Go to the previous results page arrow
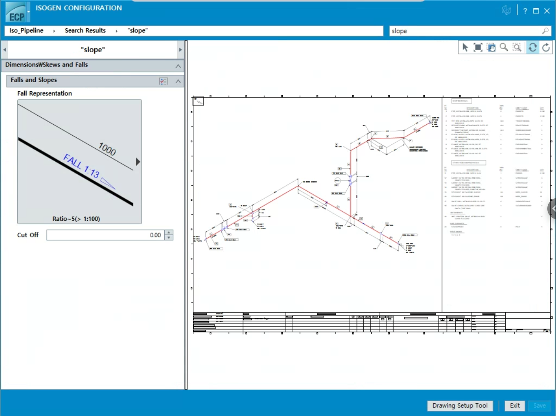The image size is (556, 416). (4, 50)
